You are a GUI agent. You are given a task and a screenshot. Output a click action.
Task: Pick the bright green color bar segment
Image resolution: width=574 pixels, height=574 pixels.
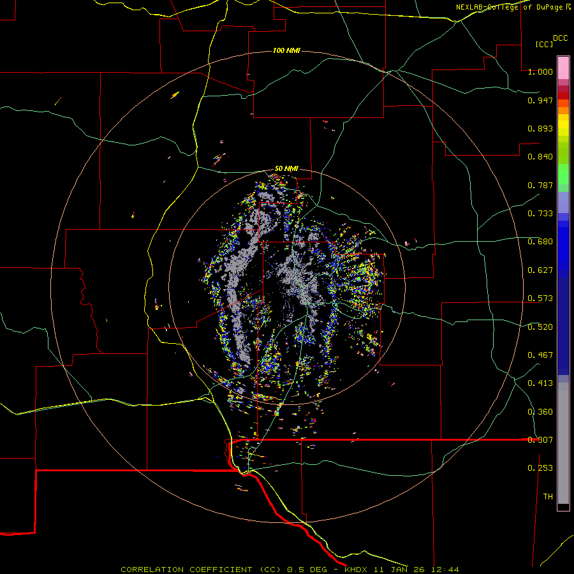563,174
